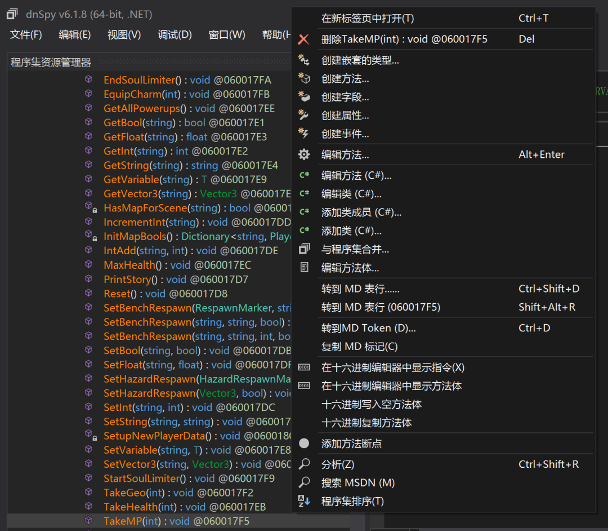This screenshot has width=608, height=531.
Task: Select GetAllPowerups() method in tree
Action: point(189,108)
